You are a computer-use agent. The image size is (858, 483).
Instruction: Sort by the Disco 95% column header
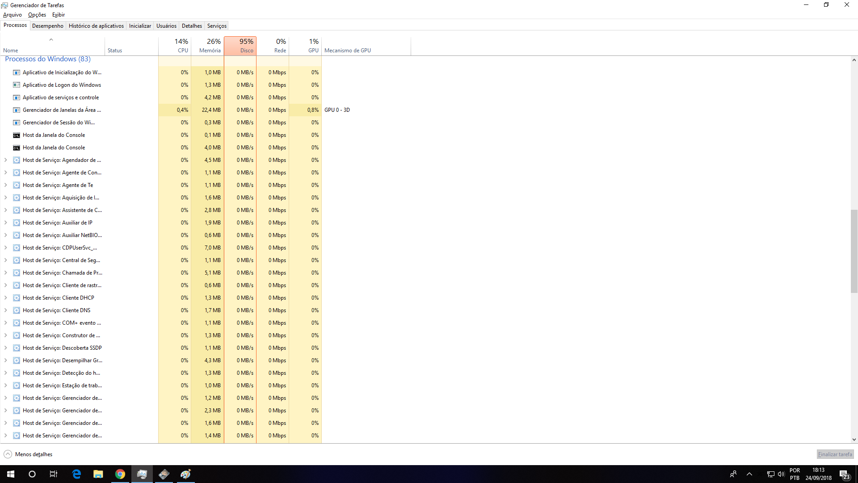click(240, 46)
